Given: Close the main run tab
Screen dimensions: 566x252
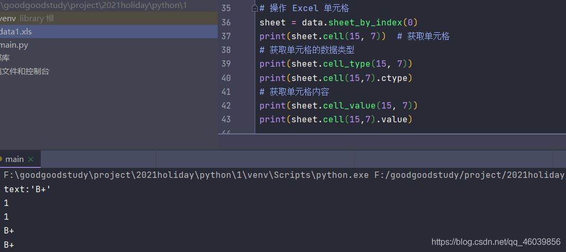Looking at the screenshot, I should (31, 159).
